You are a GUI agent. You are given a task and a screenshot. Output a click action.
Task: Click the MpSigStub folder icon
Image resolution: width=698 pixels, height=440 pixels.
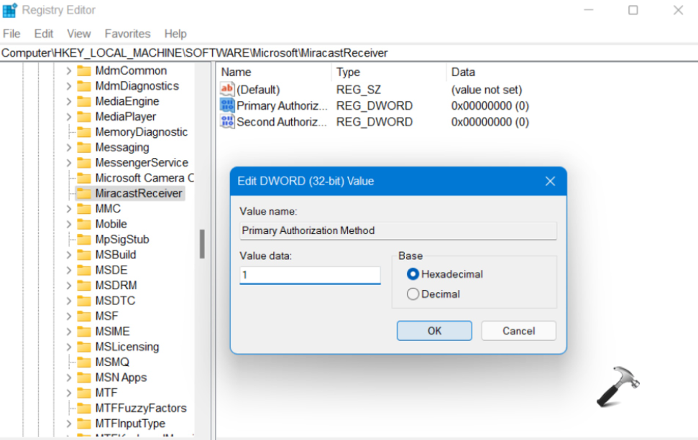(83, 240)
